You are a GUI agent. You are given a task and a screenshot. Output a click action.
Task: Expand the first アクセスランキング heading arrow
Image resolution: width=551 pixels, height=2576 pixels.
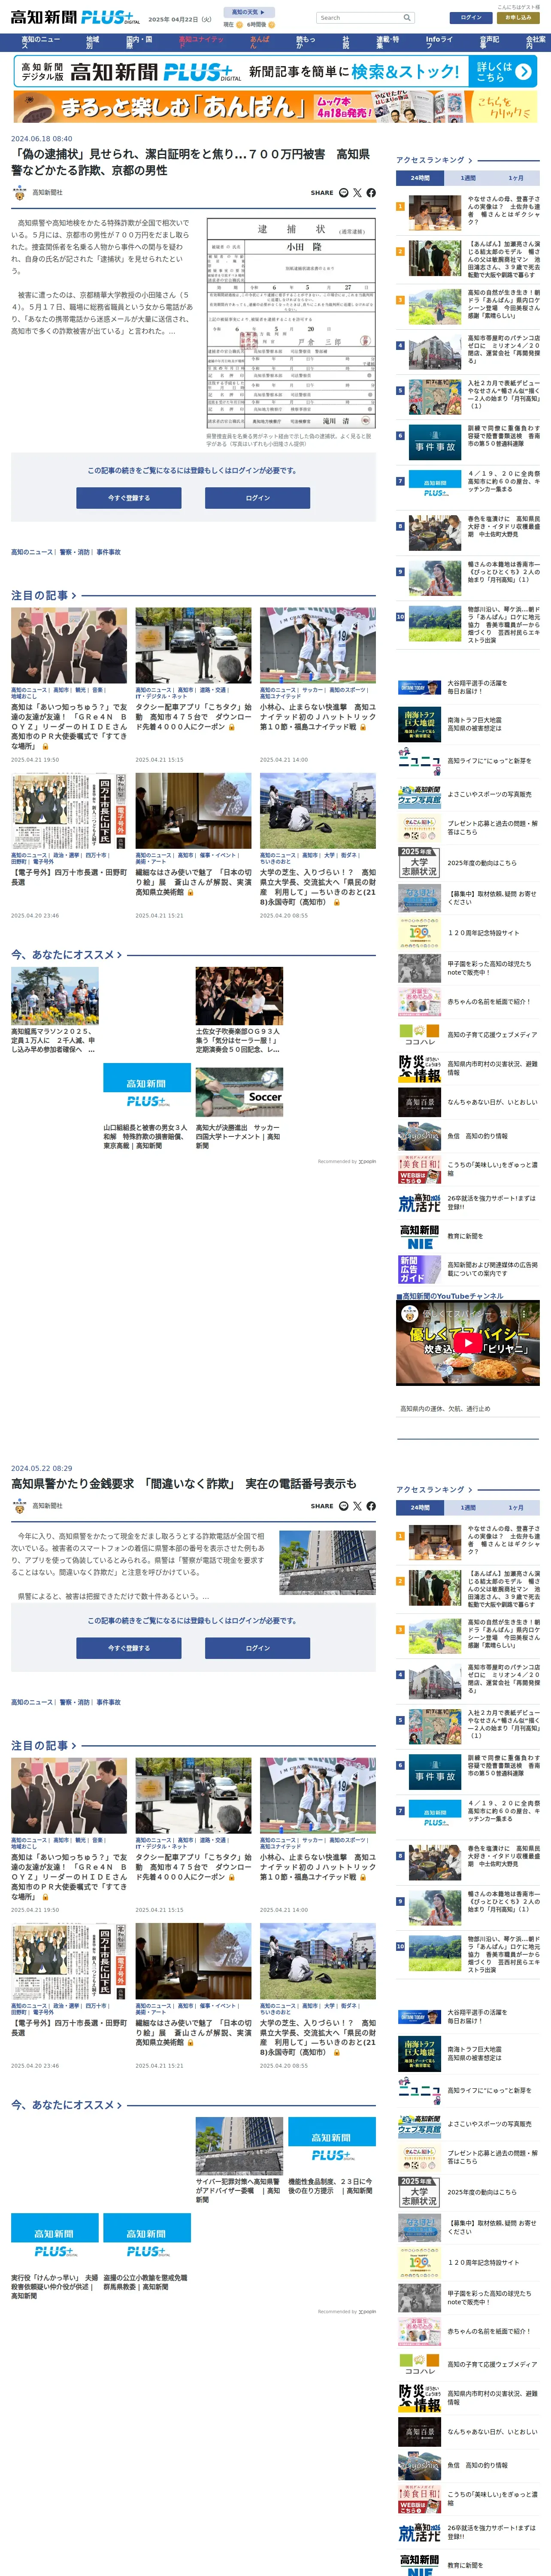point(471,160)
